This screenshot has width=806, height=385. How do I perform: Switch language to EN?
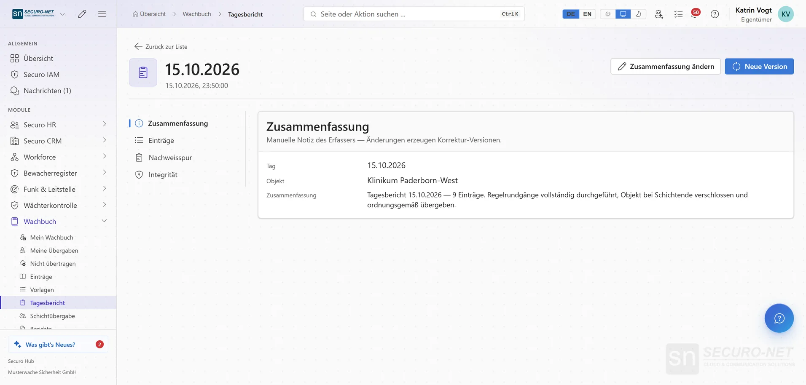(587, 14)
